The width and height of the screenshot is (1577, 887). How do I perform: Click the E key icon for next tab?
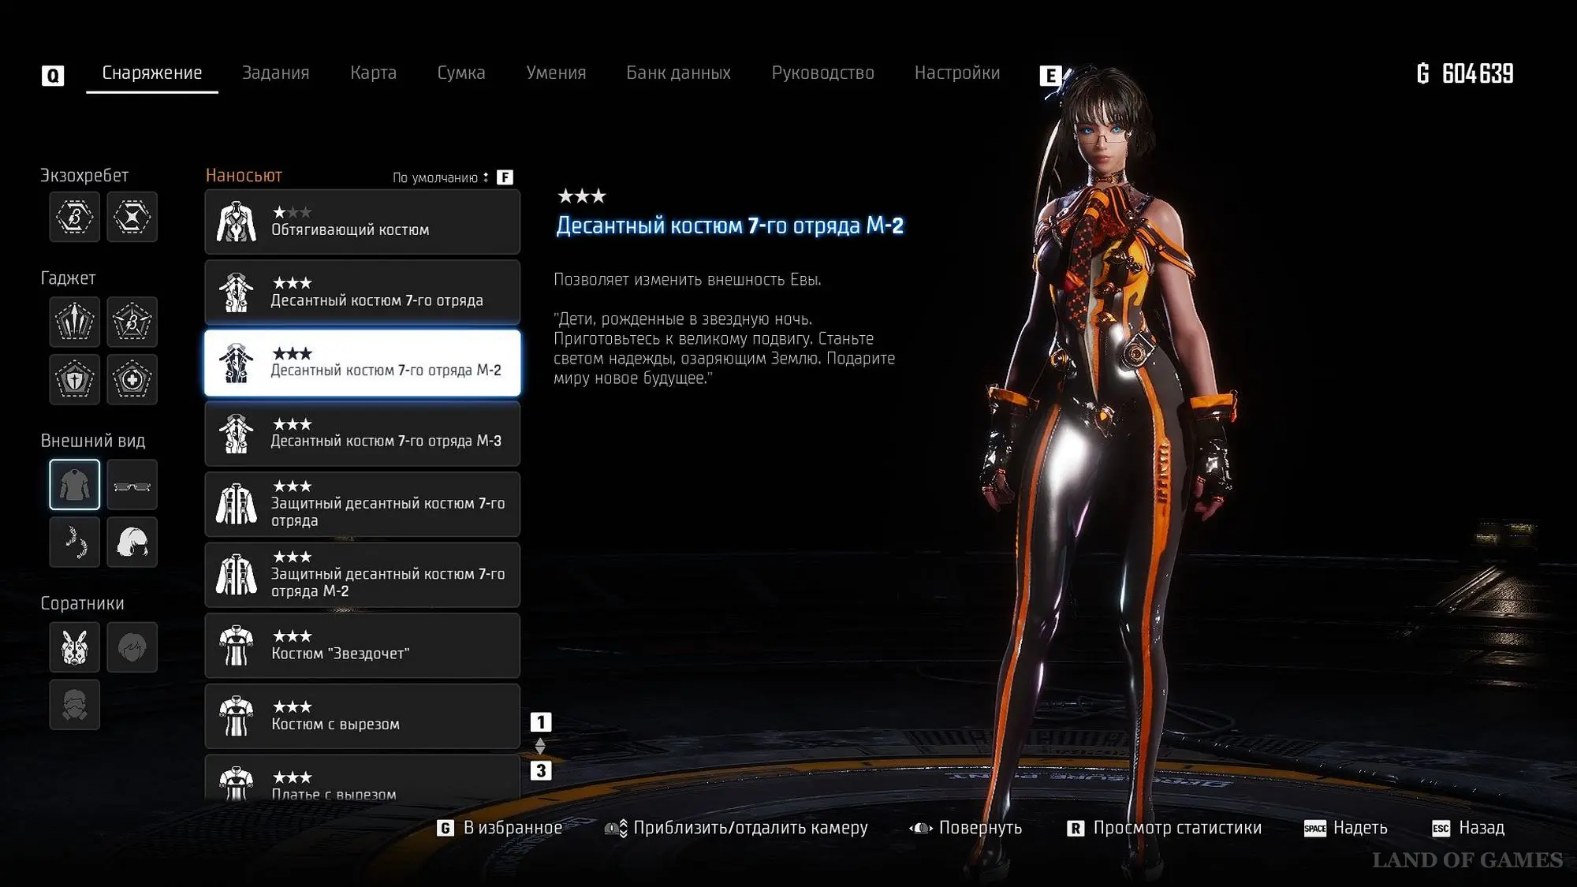(x=1050, y=76)
